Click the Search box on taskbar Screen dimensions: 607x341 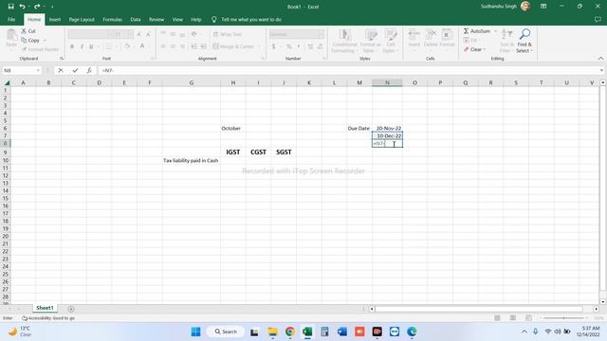(226, 332)
